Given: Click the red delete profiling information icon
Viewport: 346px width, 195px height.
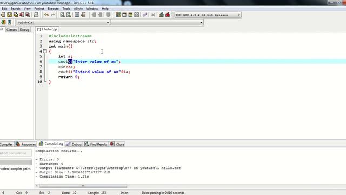Looking at the screenshot, I should 168,15.
